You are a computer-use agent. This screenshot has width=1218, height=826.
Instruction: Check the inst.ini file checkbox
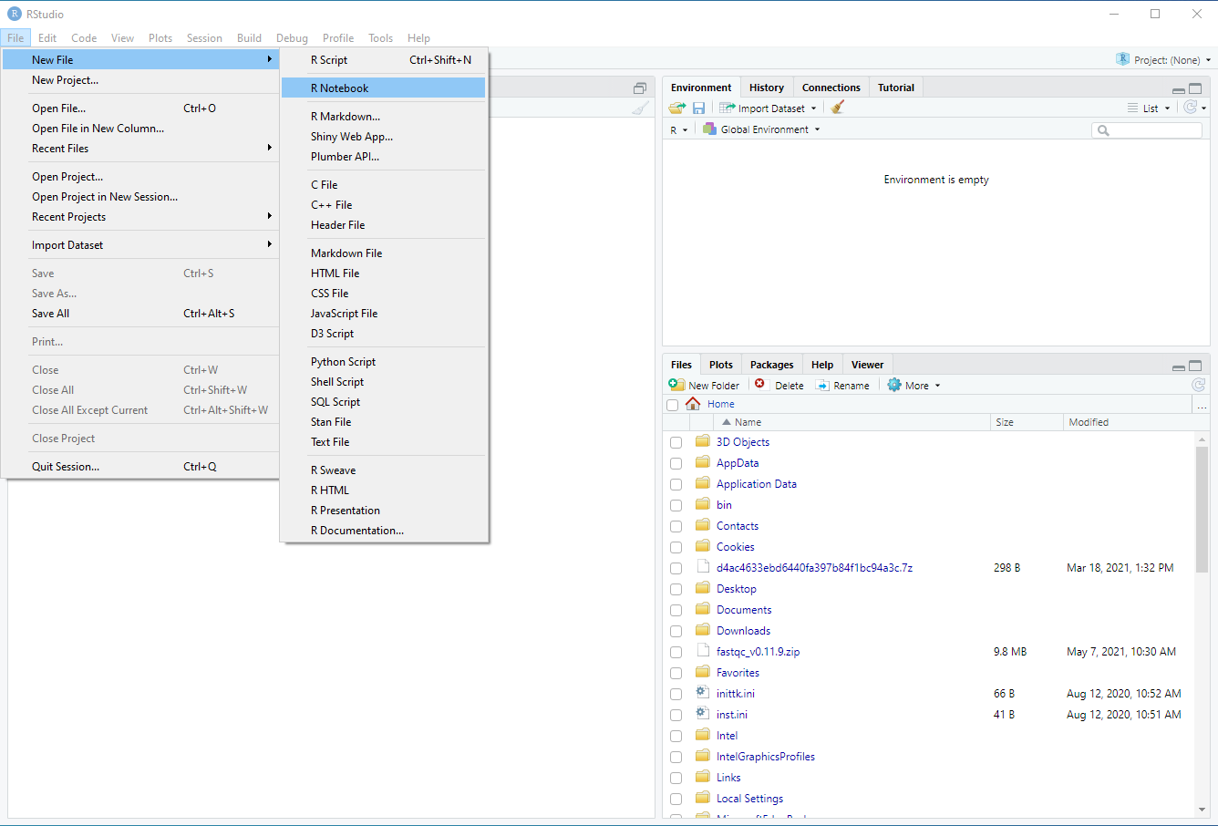[x=676, y=715]
